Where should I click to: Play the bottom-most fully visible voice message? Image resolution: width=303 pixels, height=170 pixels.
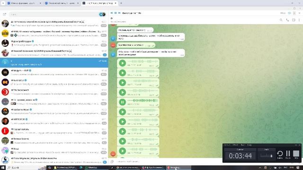pyautogui.click(x=122, y=151)
